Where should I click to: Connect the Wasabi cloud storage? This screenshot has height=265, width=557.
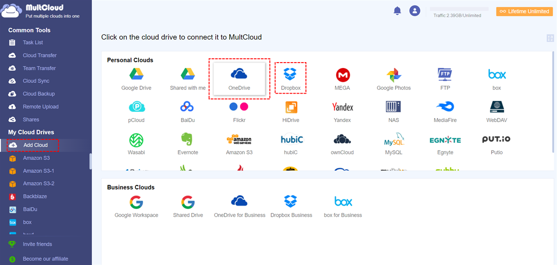point(136,139)
